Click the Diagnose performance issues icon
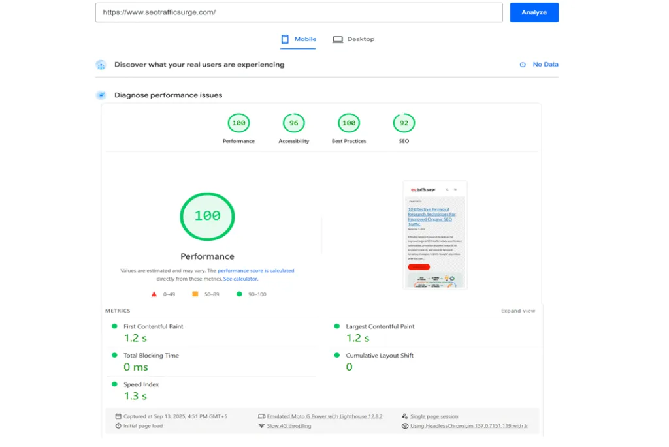The height and width of the screenshot is (447, 669). coord(101,95)
